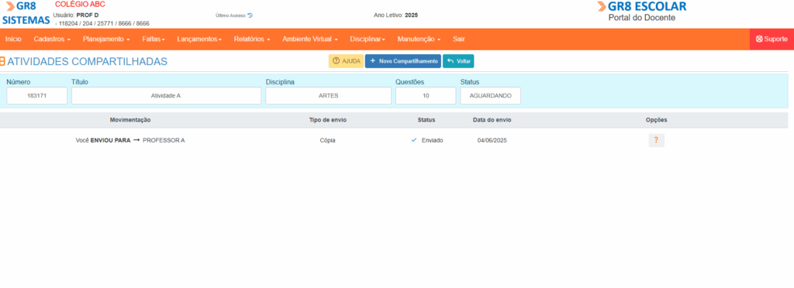
Task: Click the Questões field showing 10
Action: coord(426,95)
